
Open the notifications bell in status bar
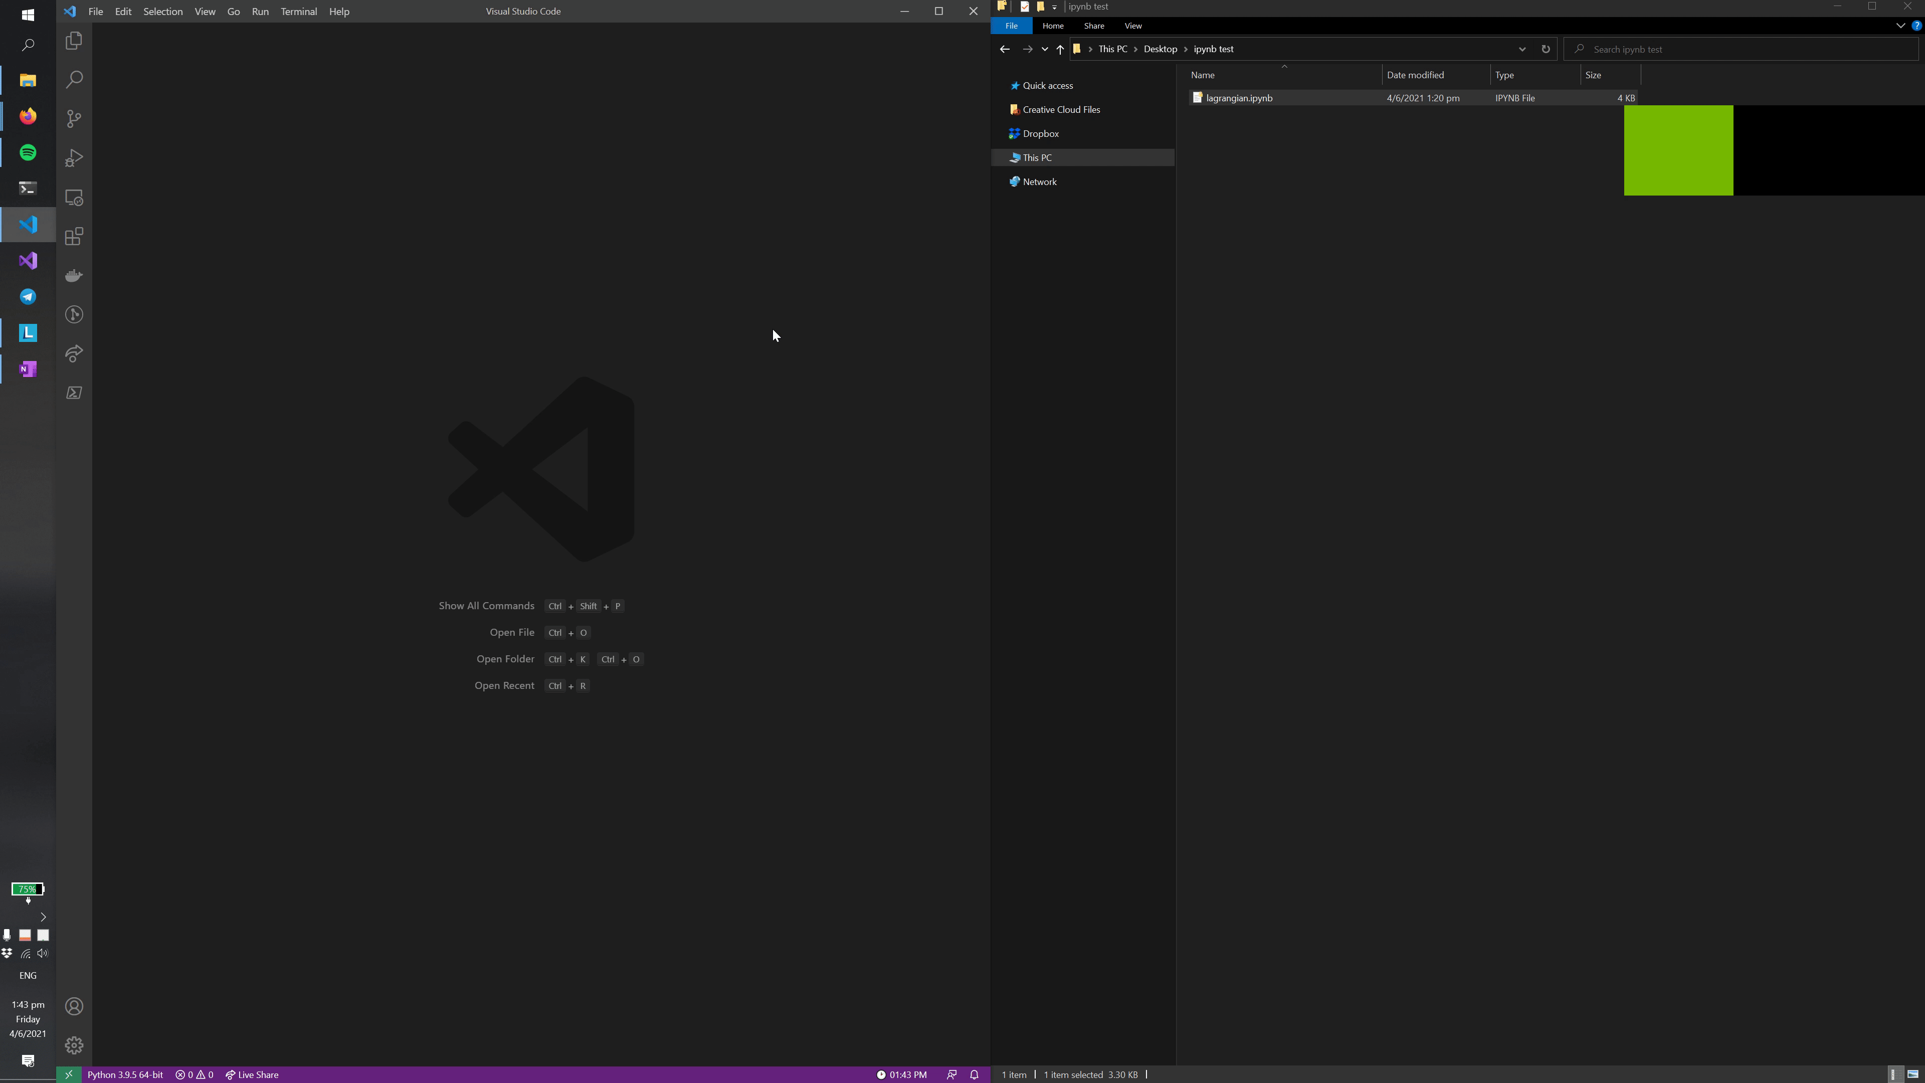(975, 1075)
